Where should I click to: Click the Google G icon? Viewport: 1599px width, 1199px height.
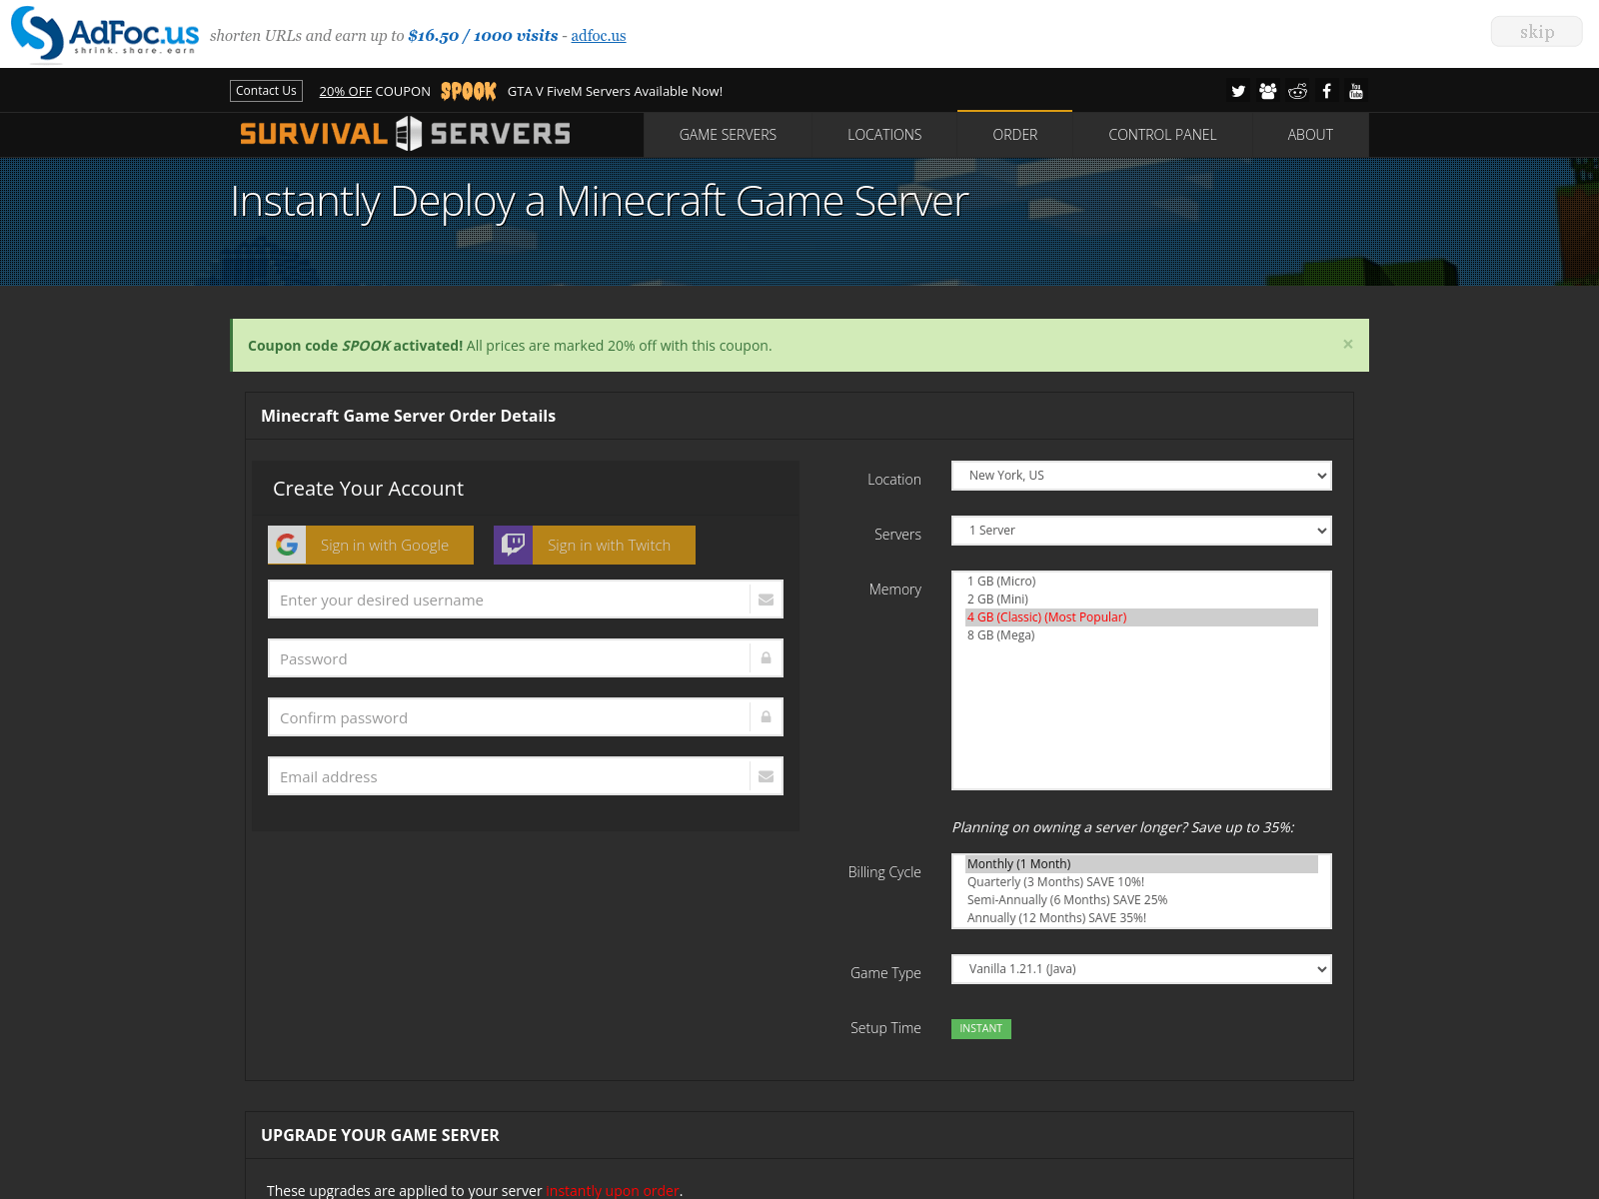(x=287, y=545)
